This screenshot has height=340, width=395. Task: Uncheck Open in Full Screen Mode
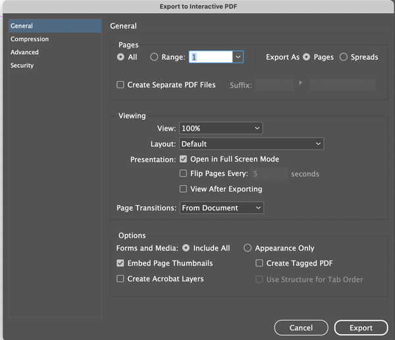[183, 159]
